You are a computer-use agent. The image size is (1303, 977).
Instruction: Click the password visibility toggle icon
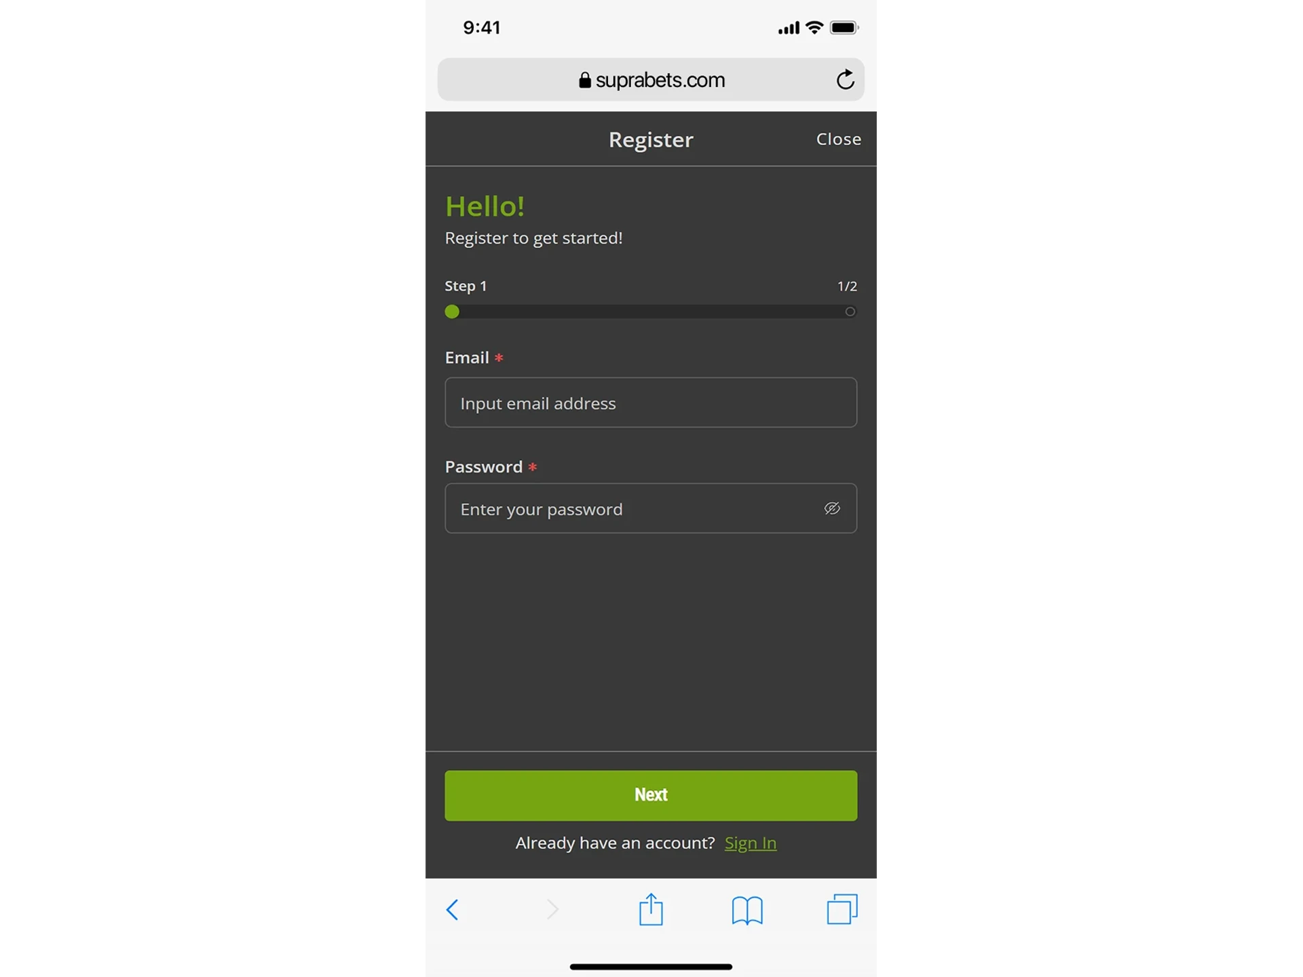(831, 508)
